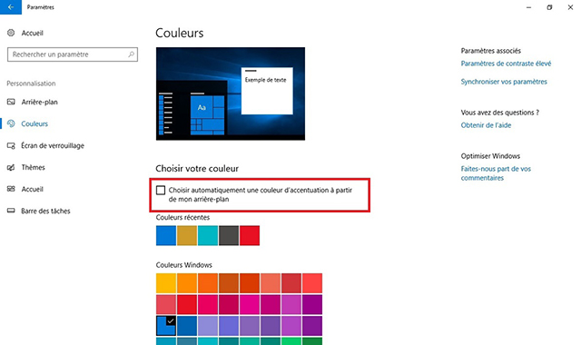Viewport: 581px width, 345px height.
Task: Select the checked blue Windows color swatch
Action: point(166,326)
